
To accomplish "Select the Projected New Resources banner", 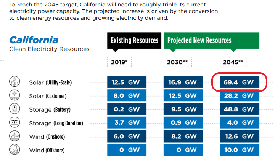I will pyautogui.click(x=212, y=41).
